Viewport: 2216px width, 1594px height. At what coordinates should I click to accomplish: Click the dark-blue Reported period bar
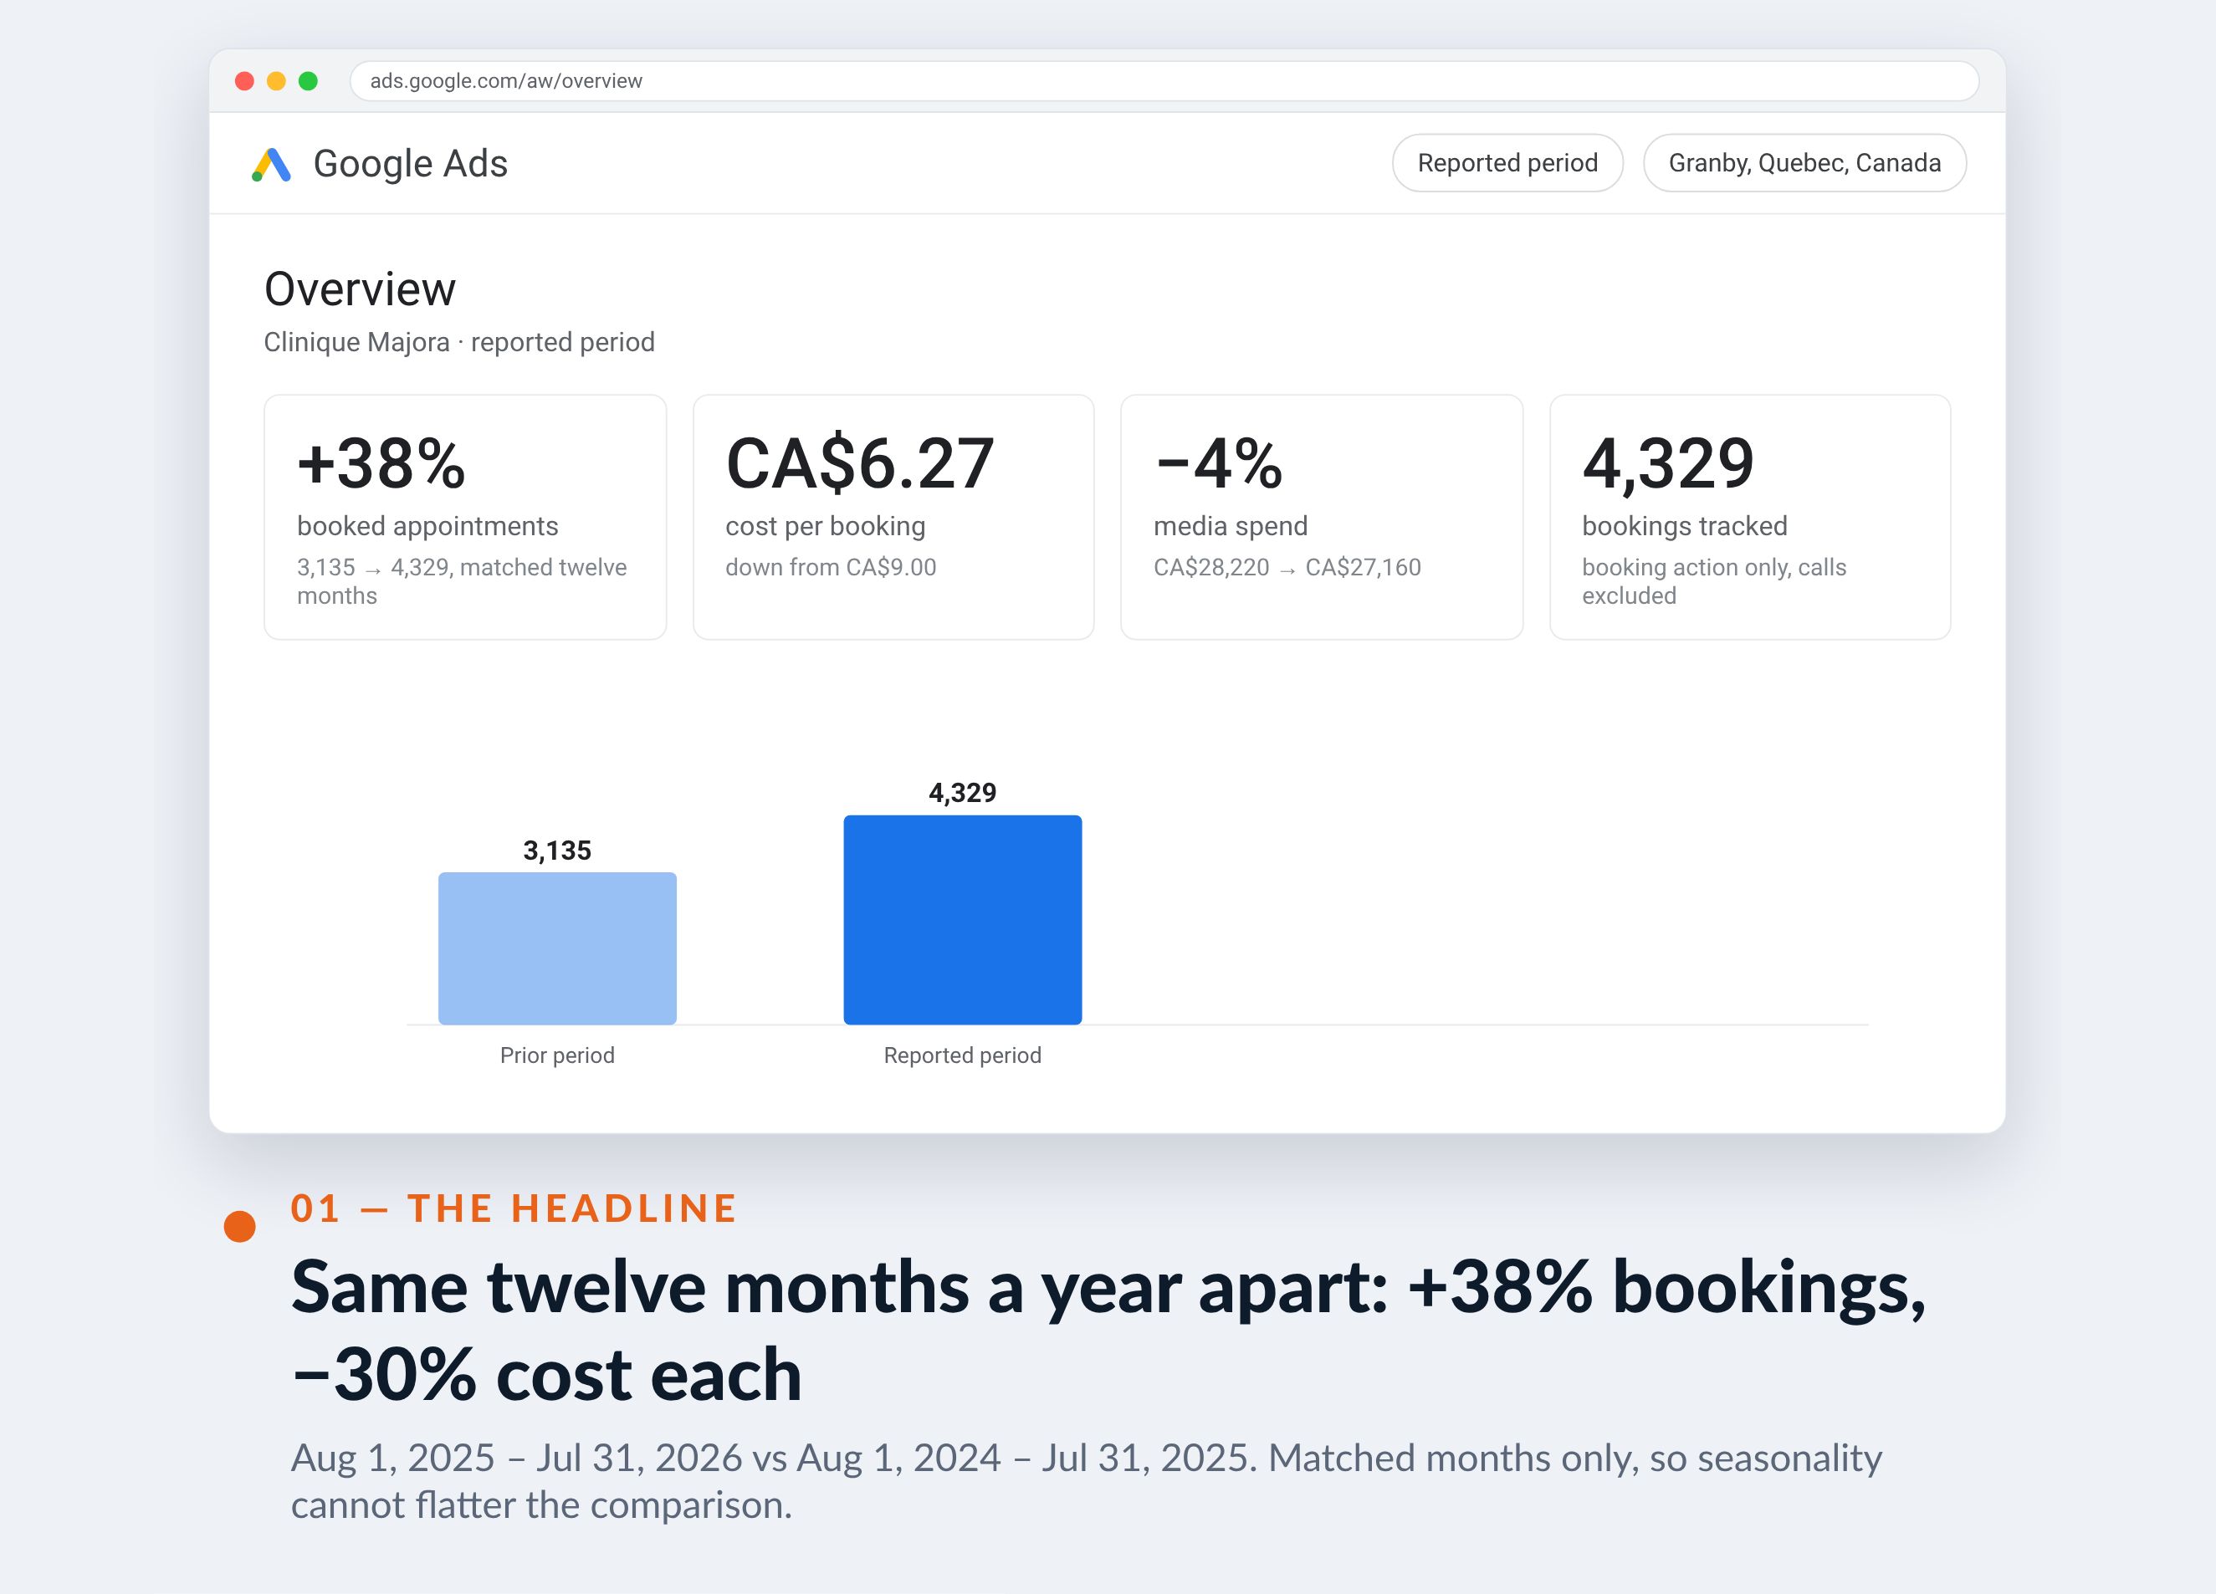(x=962, y=919)
